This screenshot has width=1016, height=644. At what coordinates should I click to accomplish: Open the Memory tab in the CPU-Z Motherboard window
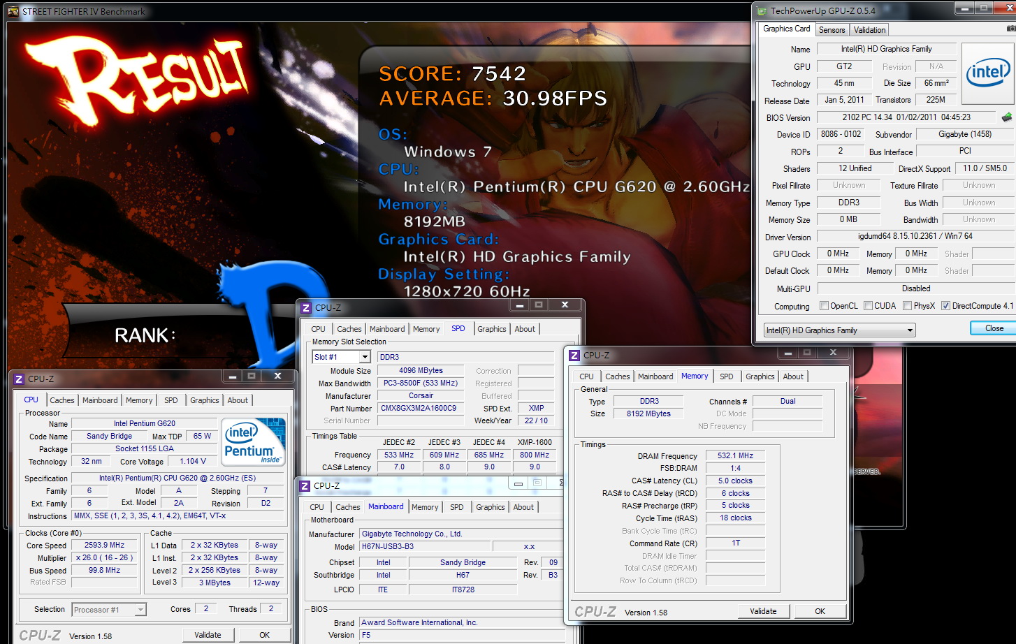pos(425,507)
